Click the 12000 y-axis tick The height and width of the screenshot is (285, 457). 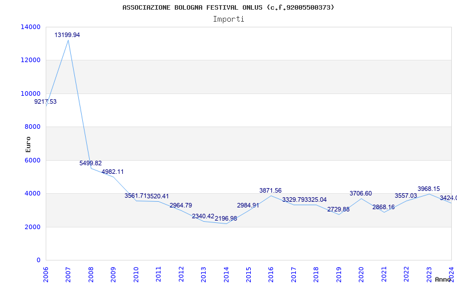coord(31,60)
